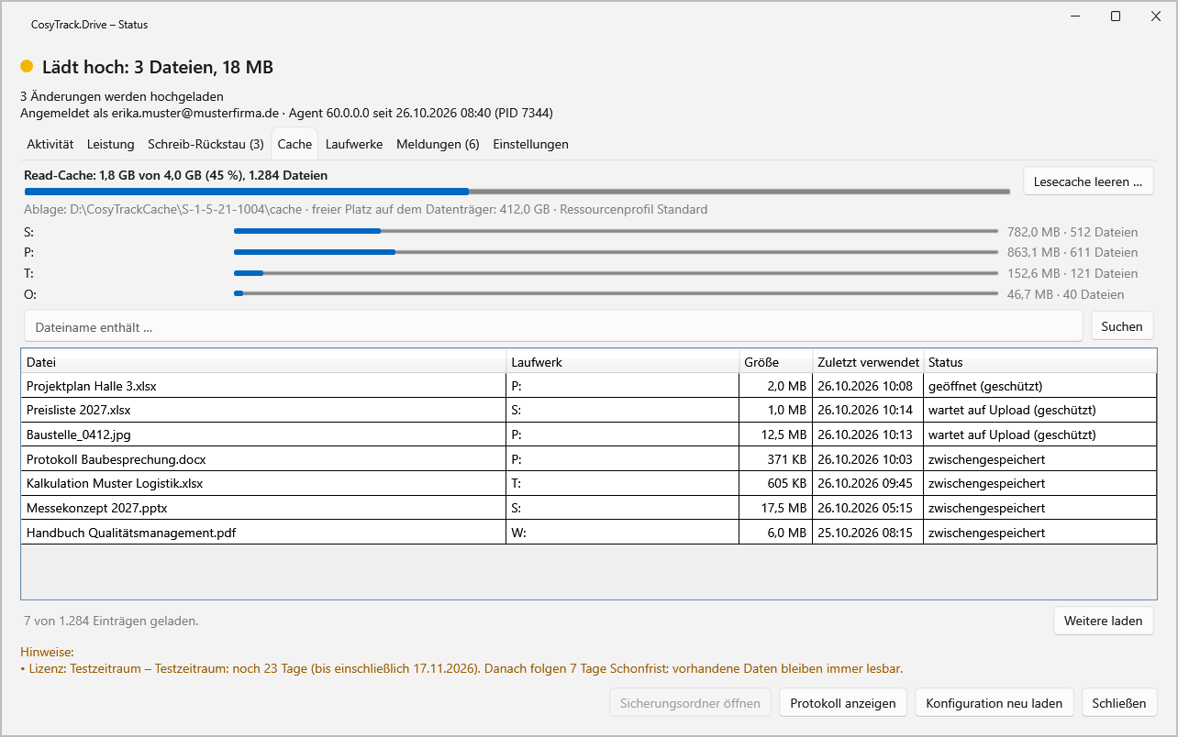Select row Protokoll Baubesprechung.docx
This screenshot has width=1178, height=737.
pos(589,458)
